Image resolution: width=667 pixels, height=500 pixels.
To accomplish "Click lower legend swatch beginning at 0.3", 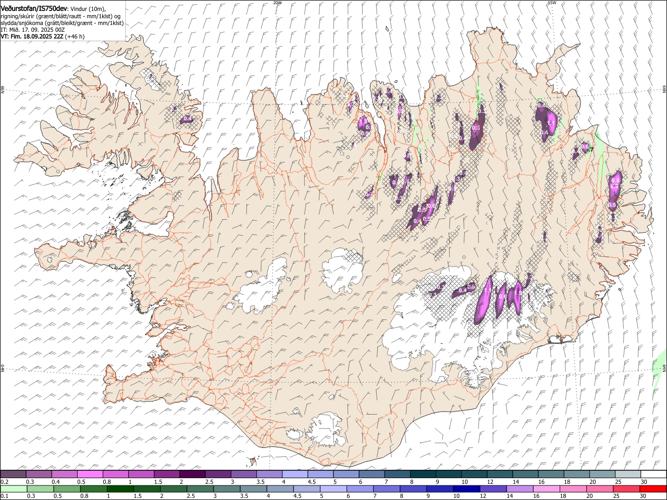I will pyautogui.click(x=40, y=489).
